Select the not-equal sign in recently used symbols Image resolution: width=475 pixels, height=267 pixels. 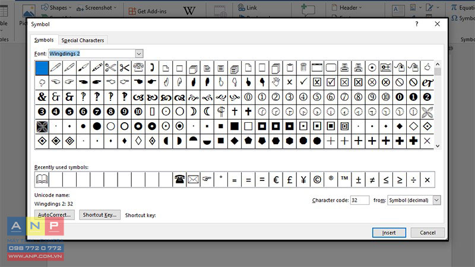click(372, 180)
